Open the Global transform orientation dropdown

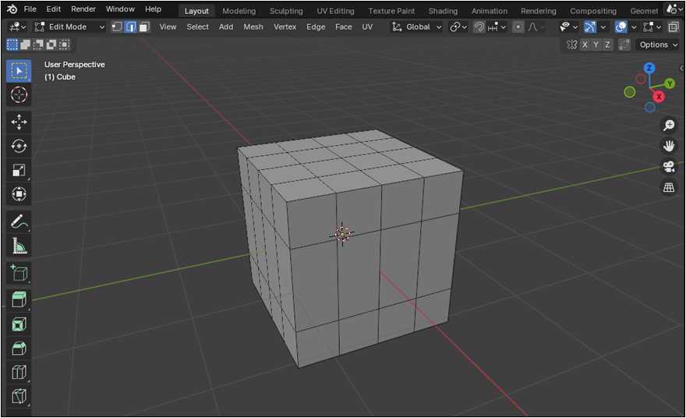pos(417,27)
